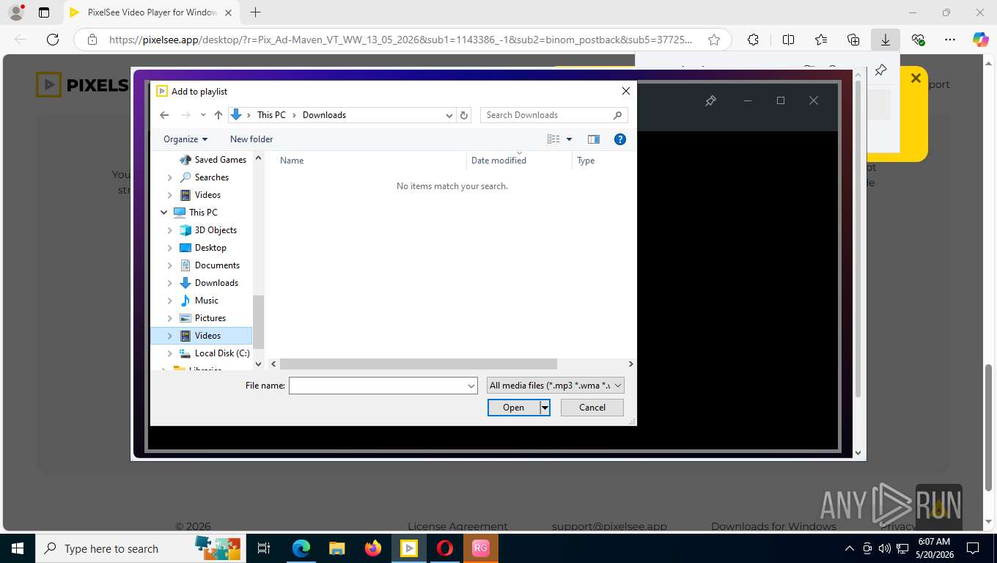The width and height of the screenshot is (997, 563).
Task: Open Edge downloads toolbar icon
Action: coord(886,40)
